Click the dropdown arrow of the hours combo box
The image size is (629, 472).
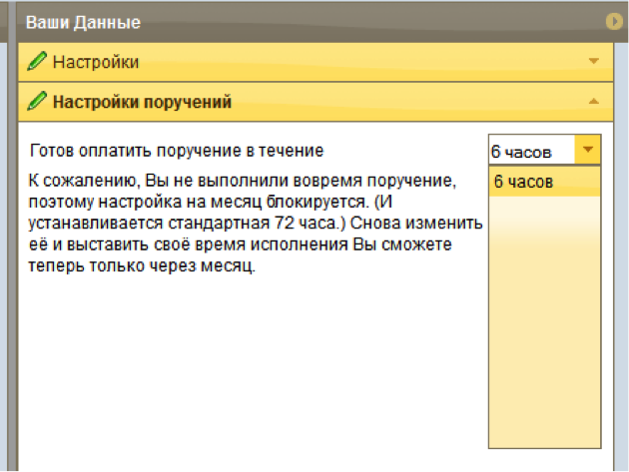[x=588, y=150]
